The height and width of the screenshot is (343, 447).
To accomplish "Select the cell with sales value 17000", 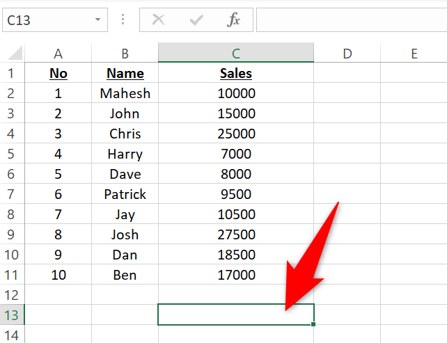I will [236, 275].
